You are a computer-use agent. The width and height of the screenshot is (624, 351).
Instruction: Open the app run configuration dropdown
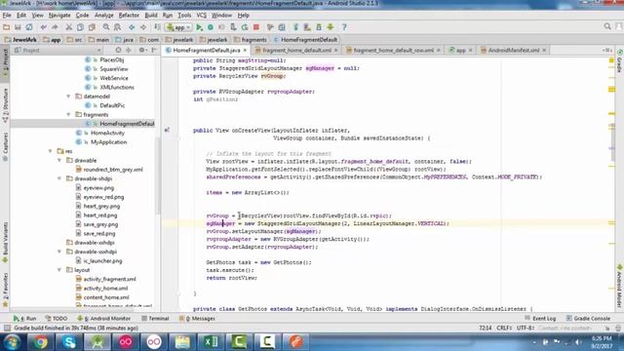coord(178,27)
